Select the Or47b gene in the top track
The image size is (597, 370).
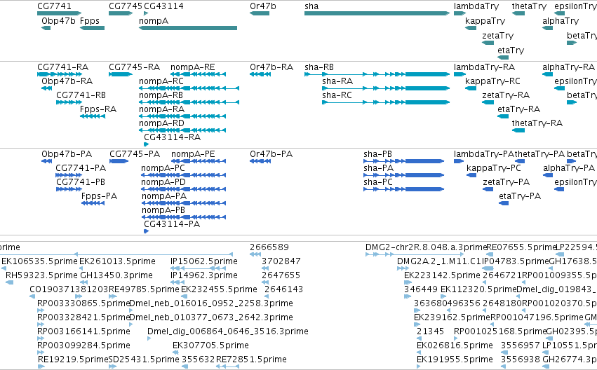[260, 13]
